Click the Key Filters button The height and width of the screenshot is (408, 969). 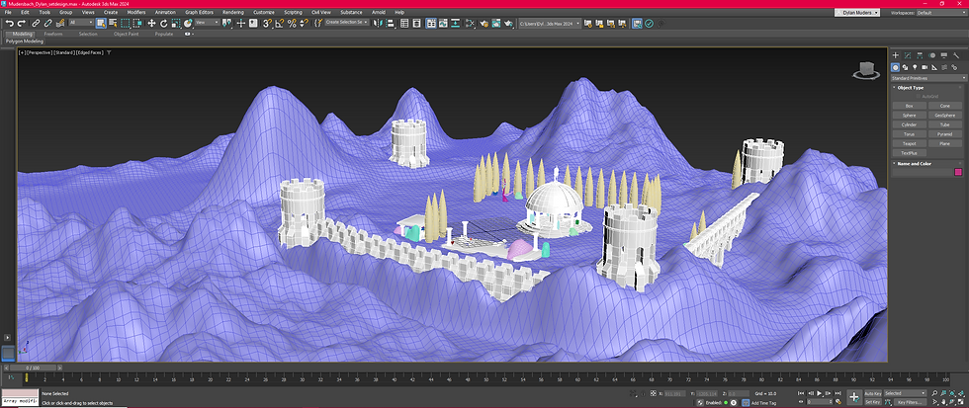910,402
